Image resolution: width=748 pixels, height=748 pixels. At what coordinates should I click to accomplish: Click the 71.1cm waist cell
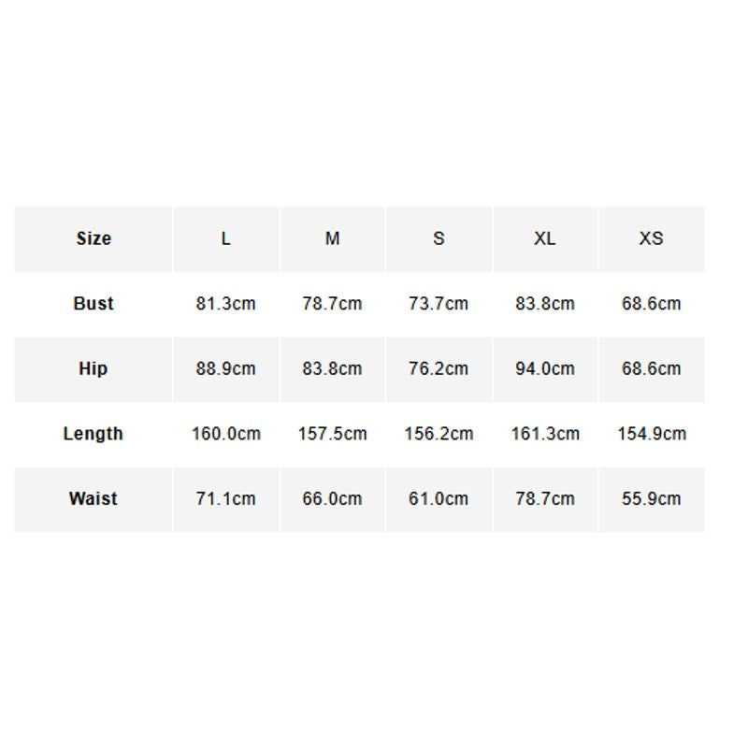pyautogui.click(x=226, y=499)
